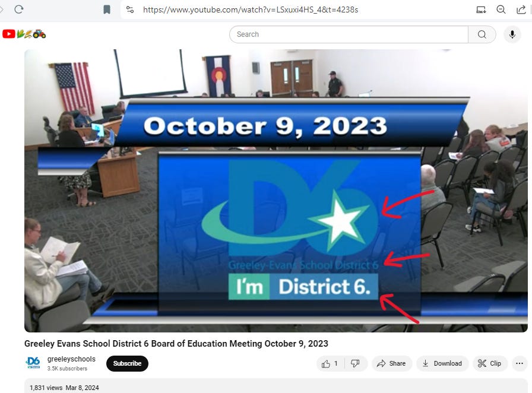Focus the YouTube Search field
This screenshot has height=393, width=532.
coord(349,34)
